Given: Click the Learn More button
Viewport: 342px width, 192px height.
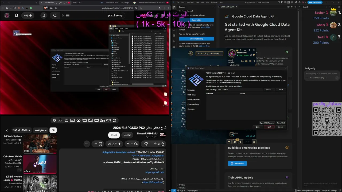Looking at the screenshot, I should (237, 163).
